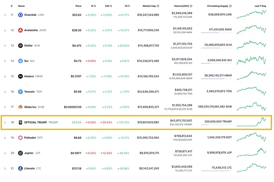
Task: Click the Stellar XLM logo icon
Action: (20, 45)
